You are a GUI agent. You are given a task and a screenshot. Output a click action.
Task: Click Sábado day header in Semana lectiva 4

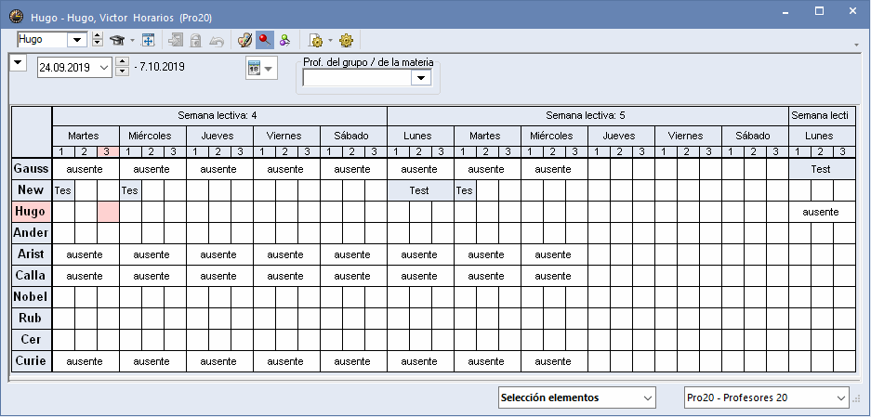pos(352,136)
